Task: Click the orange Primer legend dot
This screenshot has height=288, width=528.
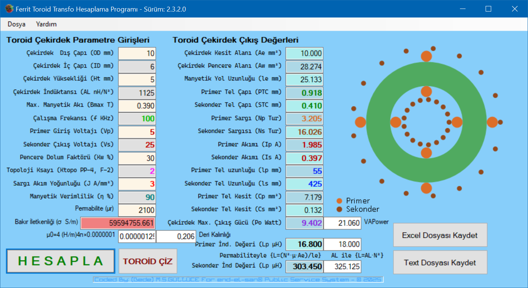Action: pyautogui.click(x=339, y=201)
